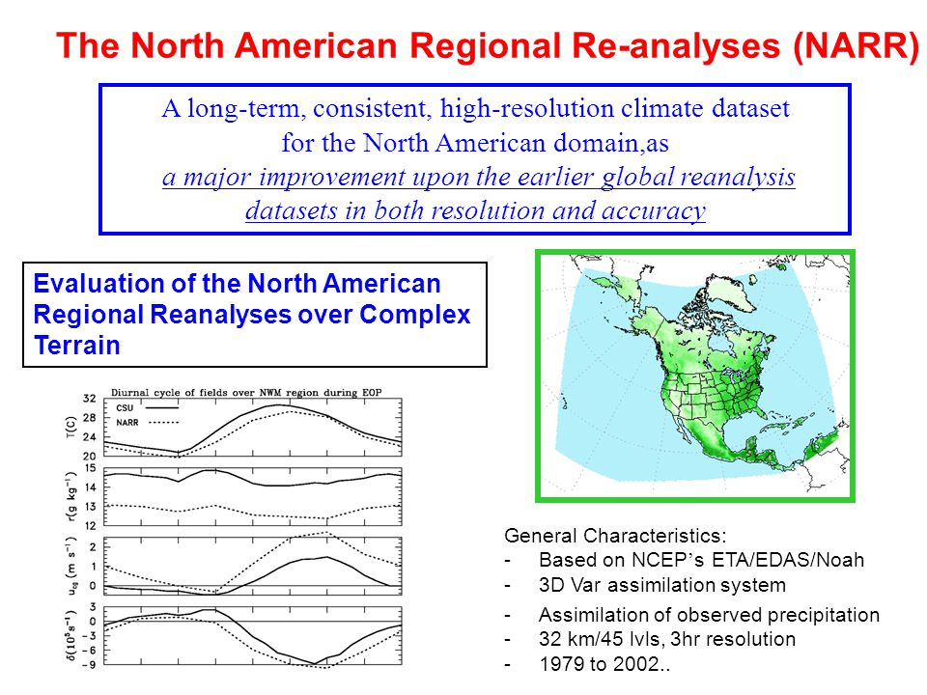Select the NARR domain map image
This screenshot has width=927, height=695.
pyautogui.click(x=694, y=375)
